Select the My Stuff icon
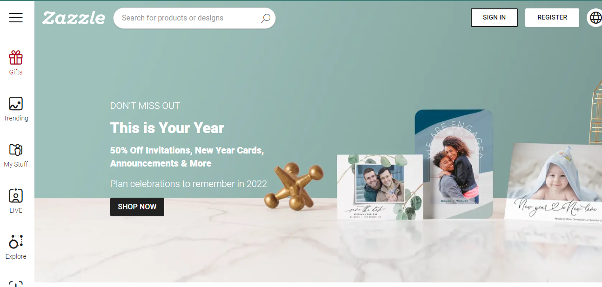 click(x=16, y=150)
